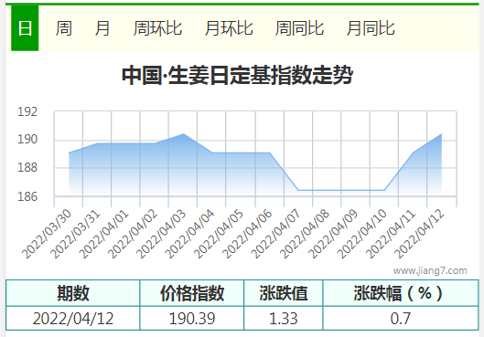
Task: Select the 日 daily tab
Action: [25, 28]
